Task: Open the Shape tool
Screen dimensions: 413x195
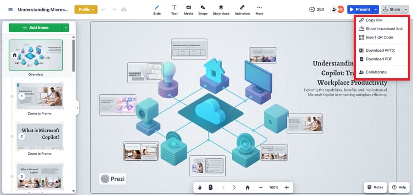Action: point(203,10)
